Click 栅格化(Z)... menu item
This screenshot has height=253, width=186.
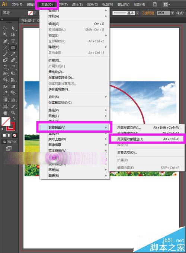pos(74,72)
